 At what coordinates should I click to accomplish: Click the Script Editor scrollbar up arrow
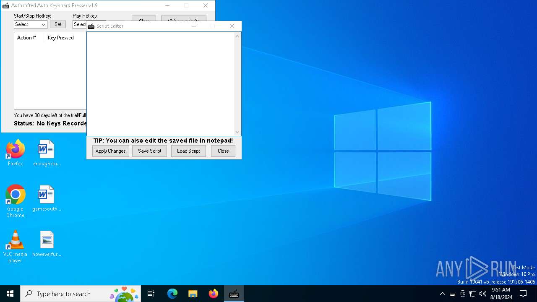237,36
